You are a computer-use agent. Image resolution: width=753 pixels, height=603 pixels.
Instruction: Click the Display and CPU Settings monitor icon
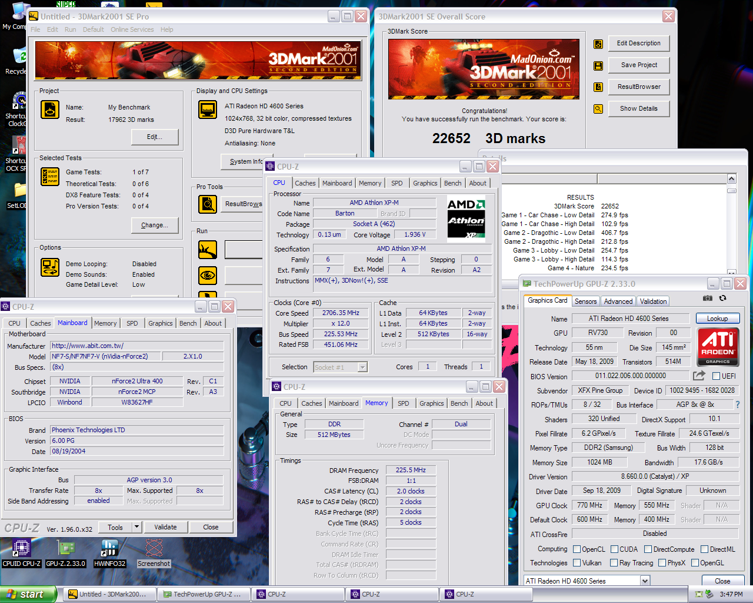(208, 110)
